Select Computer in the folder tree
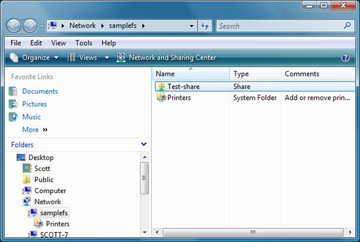This screenshot has height=242, width=360. [x=50, y=190]
